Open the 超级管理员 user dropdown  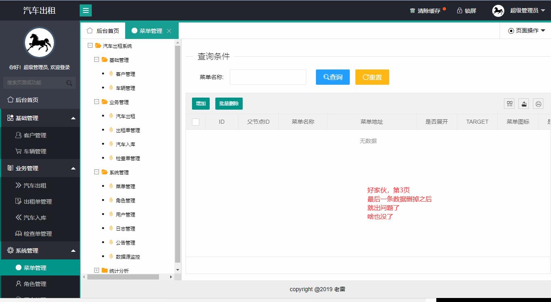coord(528,10)
